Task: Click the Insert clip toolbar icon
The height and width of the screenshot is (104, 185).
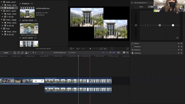Action: pyautogui.click(x=18, y=53)
